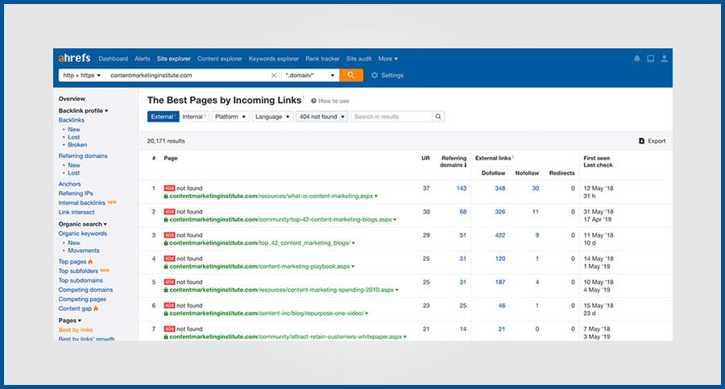The image size is (725, 389).
Task: Click the fire icon next to Content gap
Action: click(96, 308)
